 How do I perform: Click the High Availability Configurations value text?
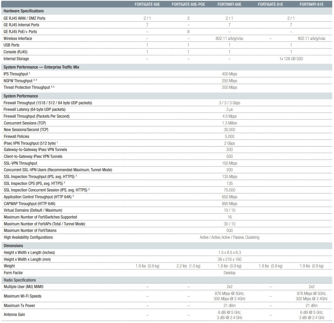(229, 237)
